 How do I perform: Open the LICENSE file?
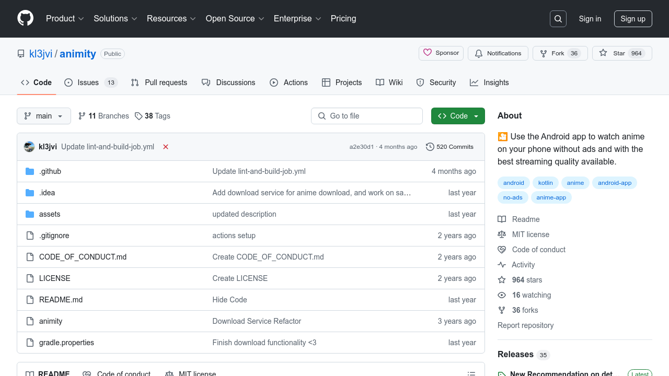55,278
